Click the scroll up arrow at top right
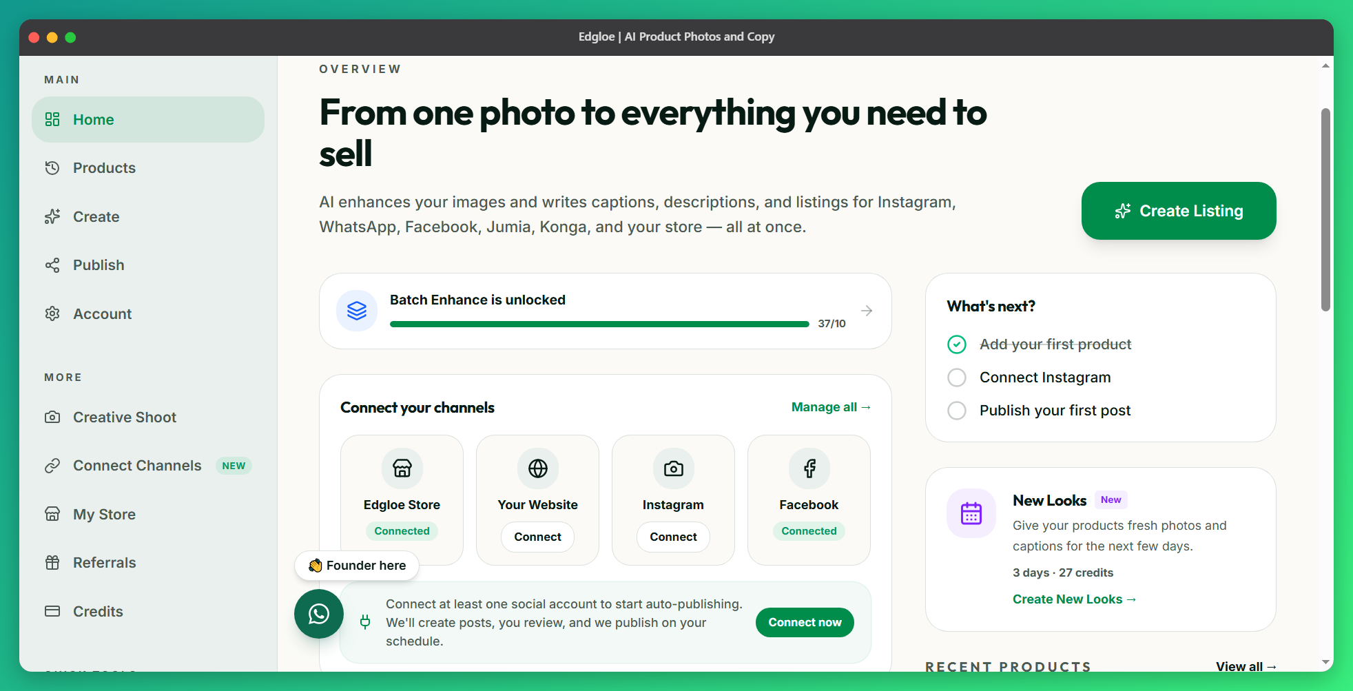Viewport: 1353px width, 691px height. point(1325,66)
